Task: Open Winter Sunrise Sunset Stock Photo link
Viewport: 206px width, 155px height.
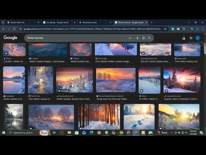Action: pos(73,99)
